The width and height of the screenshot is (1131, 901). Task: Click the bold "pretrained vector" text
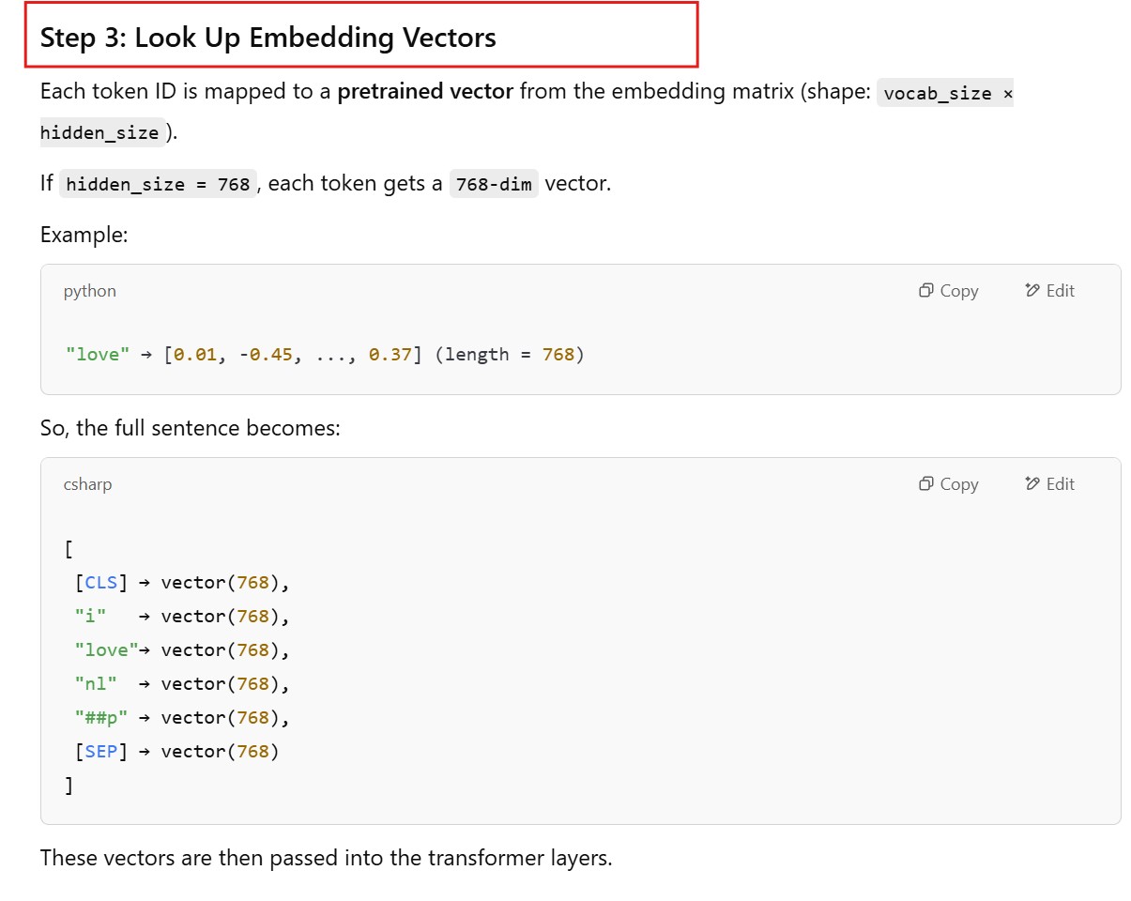[x=425, y=92]
